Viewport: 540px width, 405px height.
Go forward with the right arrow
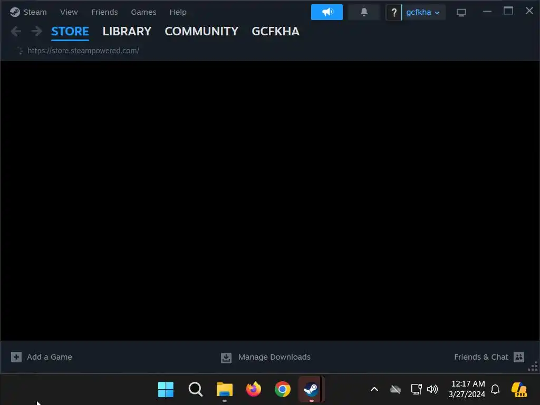pos(36,31)
